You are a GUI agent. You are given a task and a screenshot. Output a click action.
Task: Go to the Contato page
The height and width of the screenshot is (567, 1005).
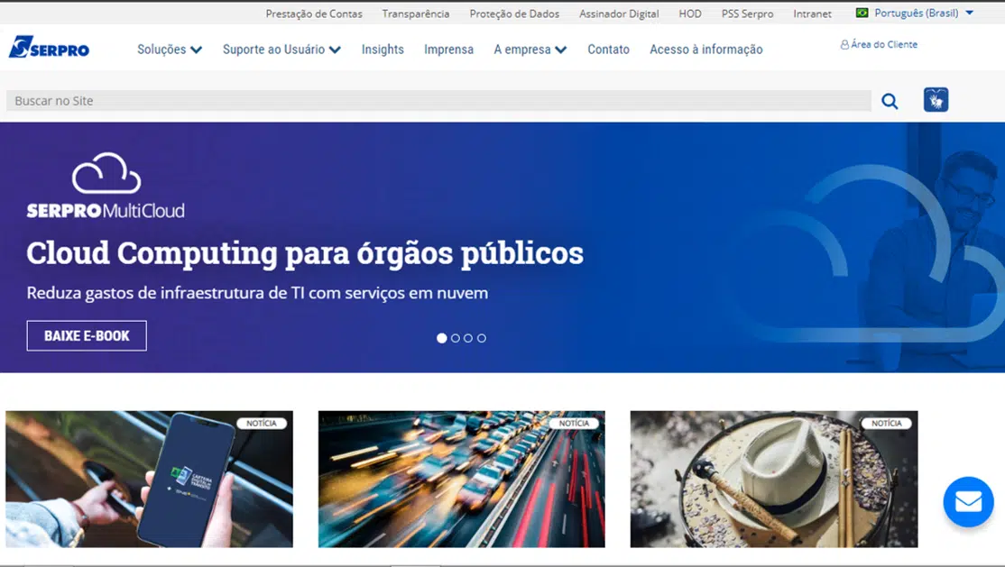pyautogui.click(x=608, y=50)
